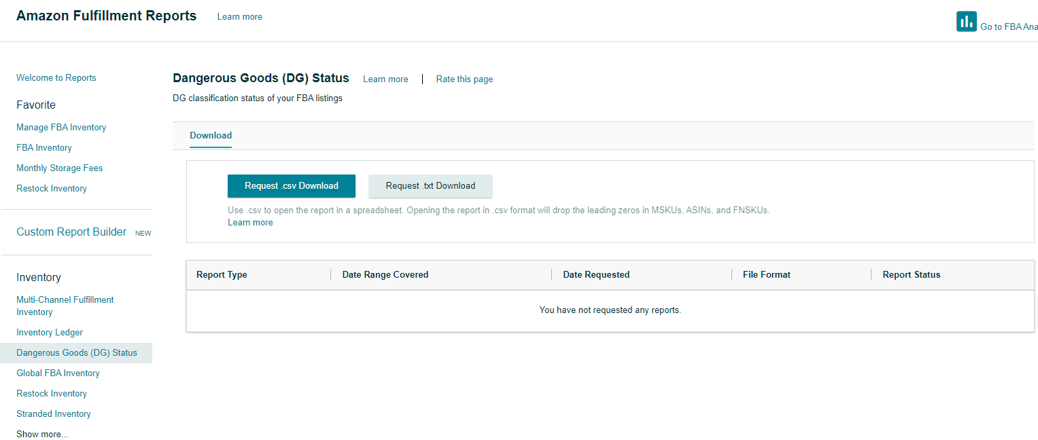Click Dangerous Goods (DG) Status page heading

pos(261,78)
